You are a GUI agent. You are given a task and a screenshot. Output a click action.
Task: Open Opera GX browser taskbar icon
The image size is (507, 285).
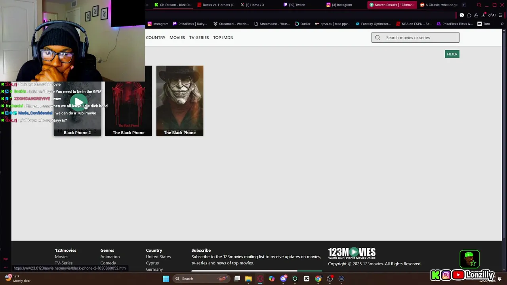point(260,279)
